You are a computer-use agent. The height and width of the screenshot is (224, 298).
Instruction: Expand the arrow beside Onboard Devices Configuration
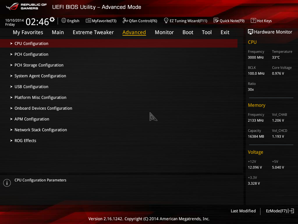11,108
